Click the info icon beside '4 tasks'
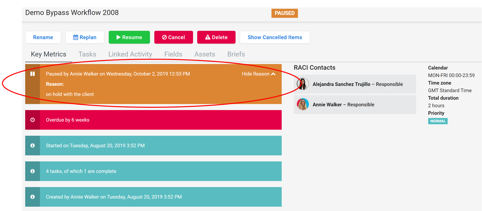The image size is (482, 211). (x=33, y=171)
